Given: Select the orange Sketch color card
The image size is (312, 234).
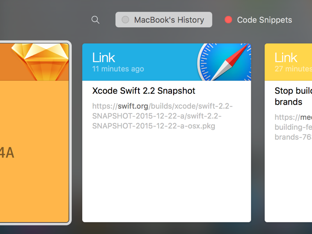Looking at the screenshot, I should point(34,133).
